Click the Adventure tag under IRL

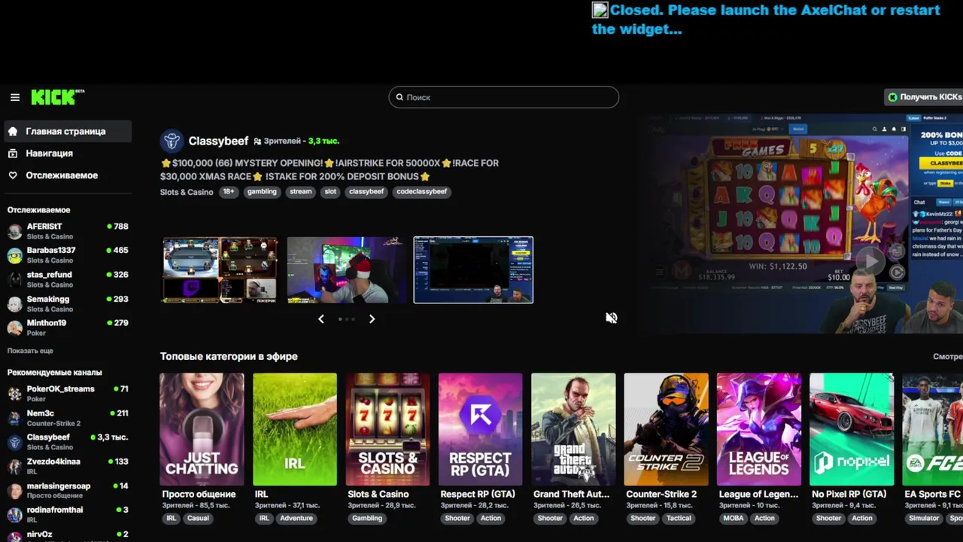click(296, 519)
